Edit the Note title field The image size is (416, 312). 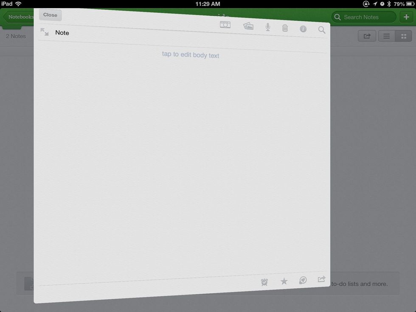62,32
